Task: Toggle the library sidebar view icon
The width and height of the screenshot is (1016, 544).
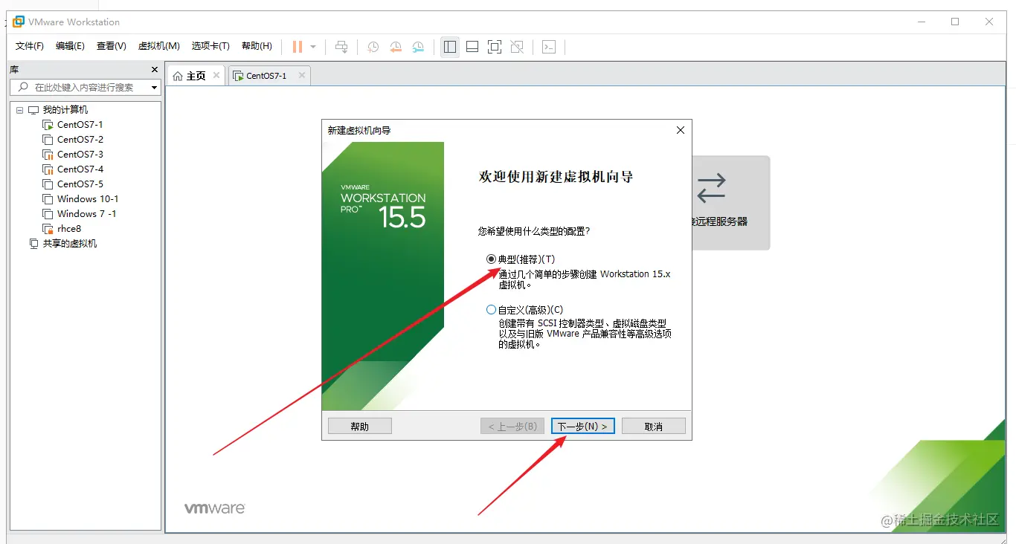Action: pyautogui.click(x=450, y=47)
